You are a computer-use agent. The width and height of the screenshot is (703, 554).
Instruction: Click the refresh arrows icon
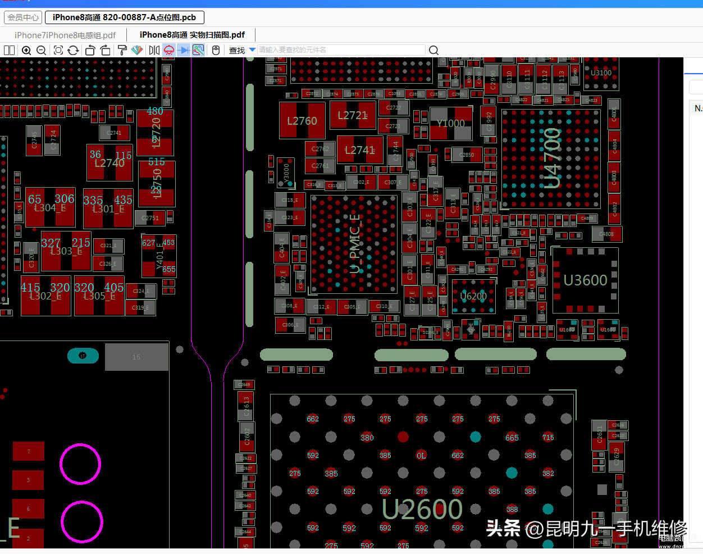point(73,51)
